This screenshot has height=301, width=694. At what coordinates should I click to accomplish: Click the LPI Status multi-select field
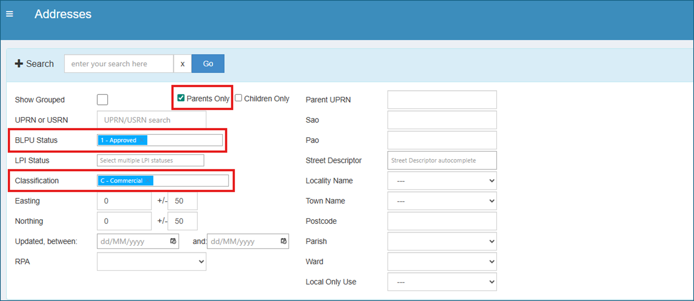click(150, 160)
